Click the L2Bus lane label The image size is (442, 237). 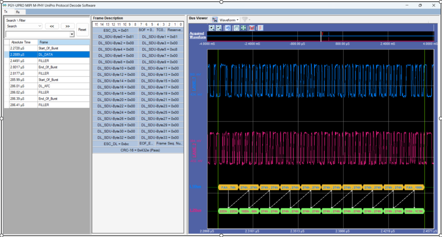click(x=196, y=210)
